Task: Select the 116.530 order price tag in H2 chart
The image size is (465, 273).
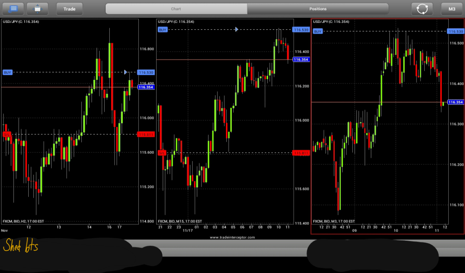Action: click(x=146, y=72)
